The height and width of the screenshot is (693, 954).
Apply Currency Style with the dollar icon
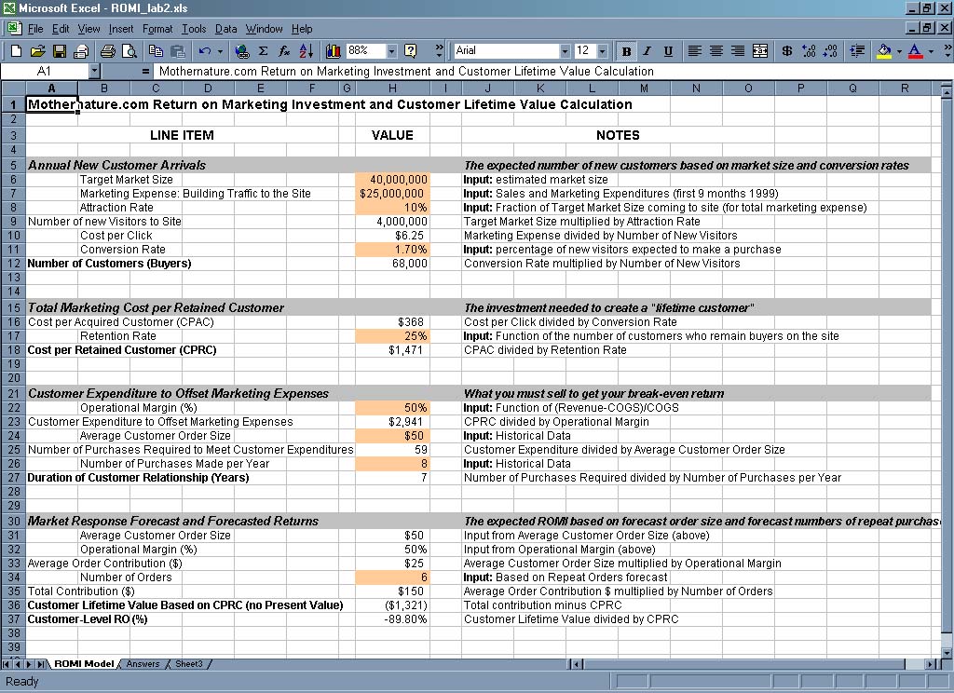[786, 51]
